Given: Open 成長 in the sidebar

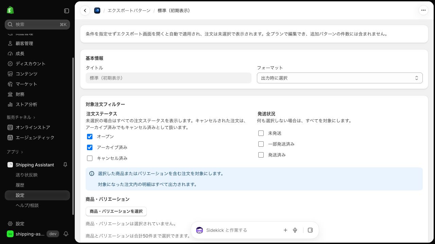Looking at the screenshot, I should tap(37, 54).
